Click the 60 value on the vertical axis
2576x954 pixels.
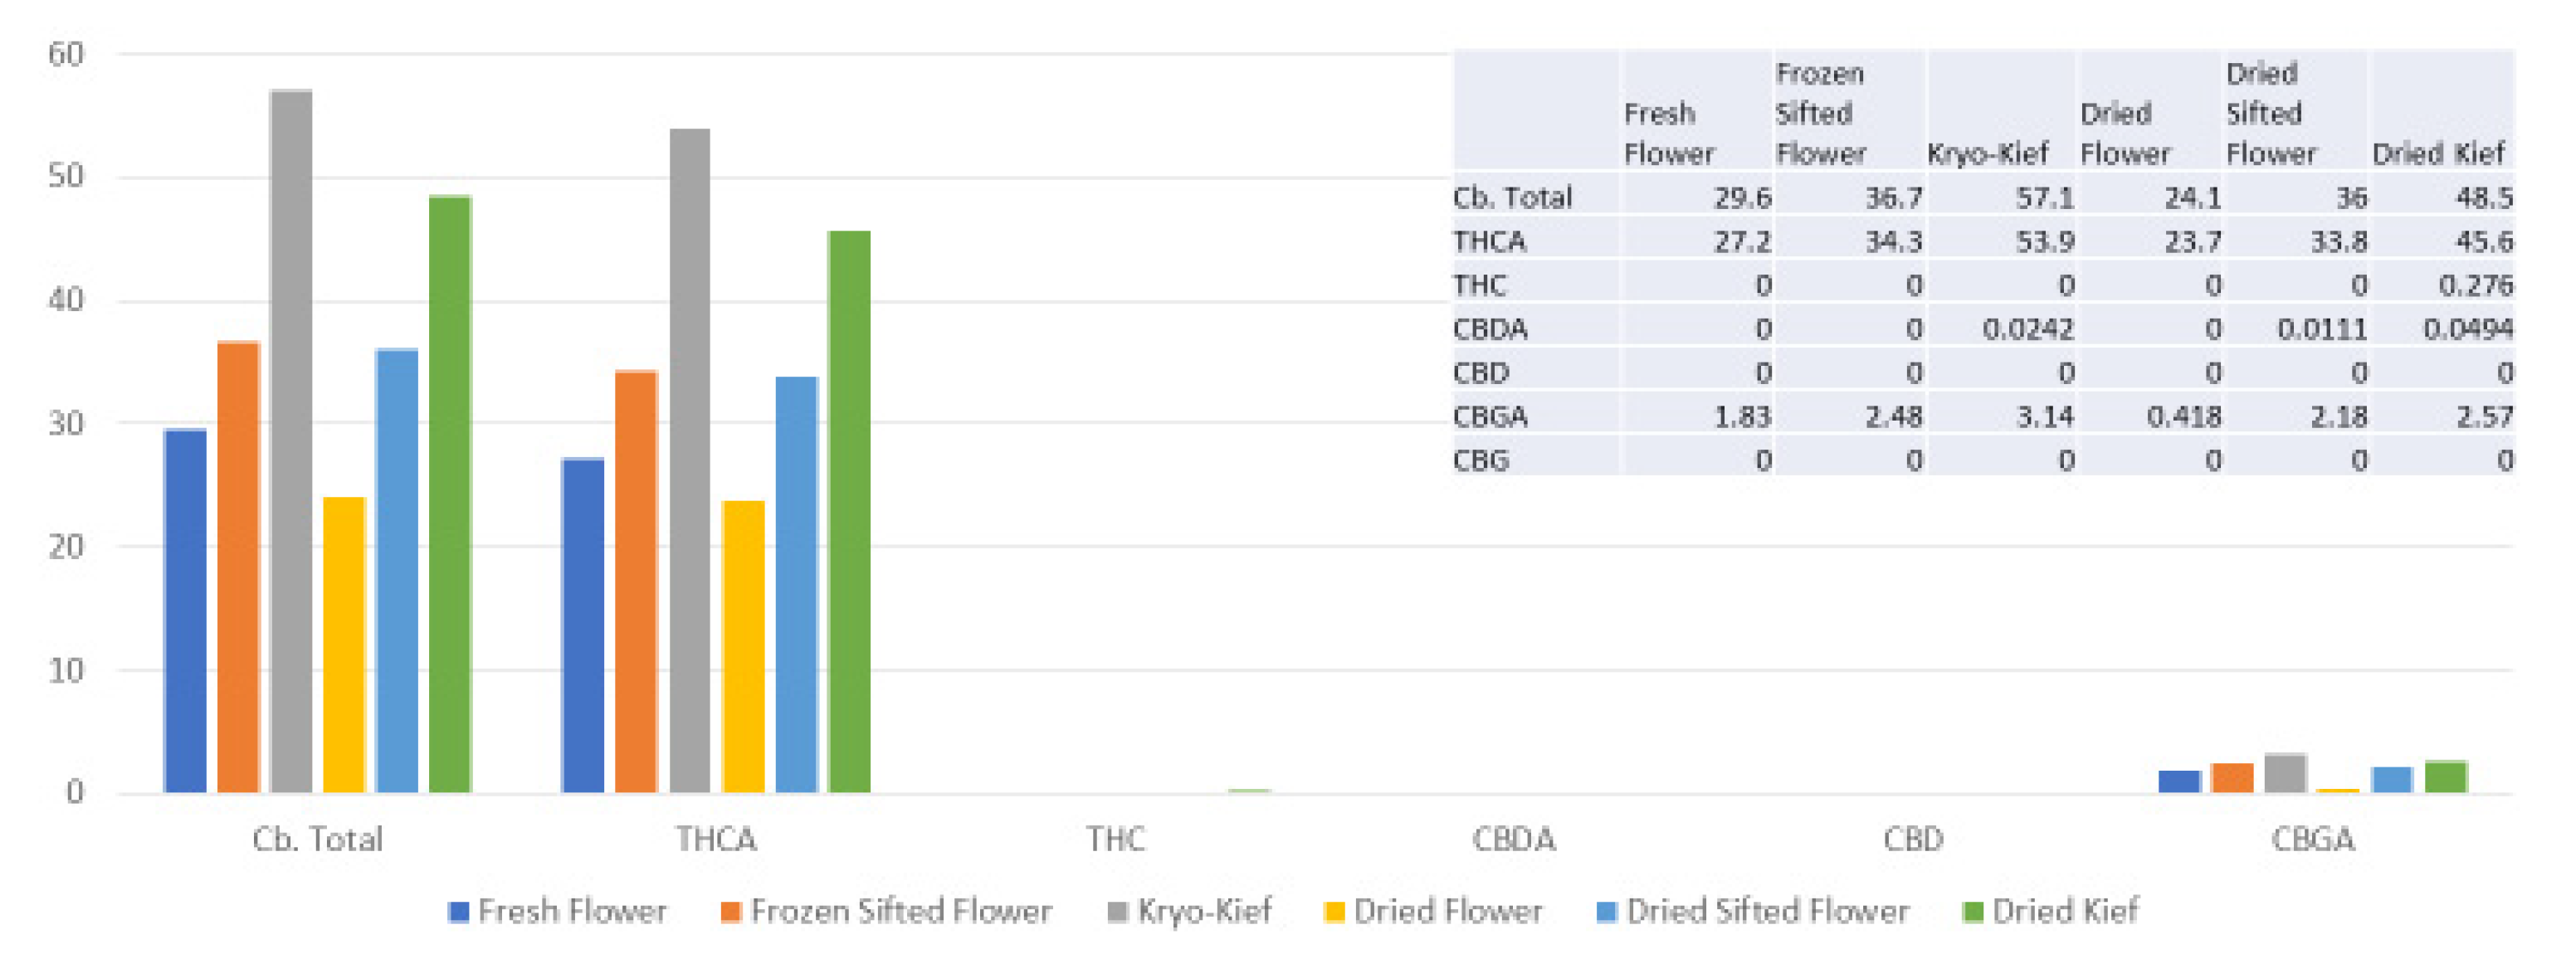(x=66, y=55)
